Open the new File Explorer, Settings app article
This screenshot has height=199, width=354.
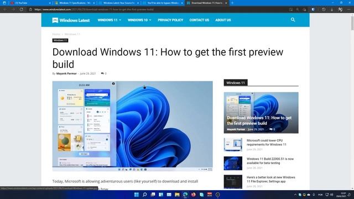270,179
